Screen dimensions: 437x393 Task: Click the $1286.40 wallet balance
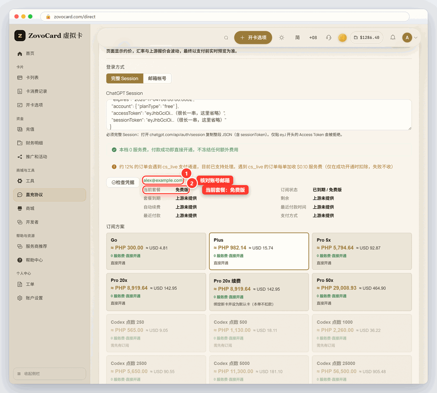click(x=367, y=38)
